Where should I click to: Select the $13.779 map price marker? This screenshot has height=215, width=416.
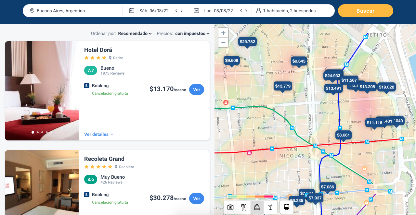pos(283,86)
